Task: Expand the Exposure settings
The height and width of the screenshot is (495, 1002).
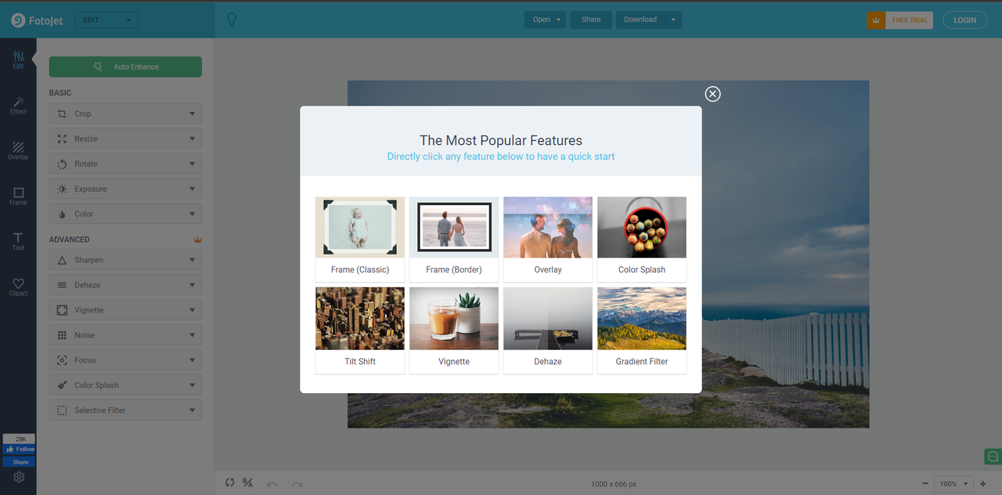Action: (125, 189)
